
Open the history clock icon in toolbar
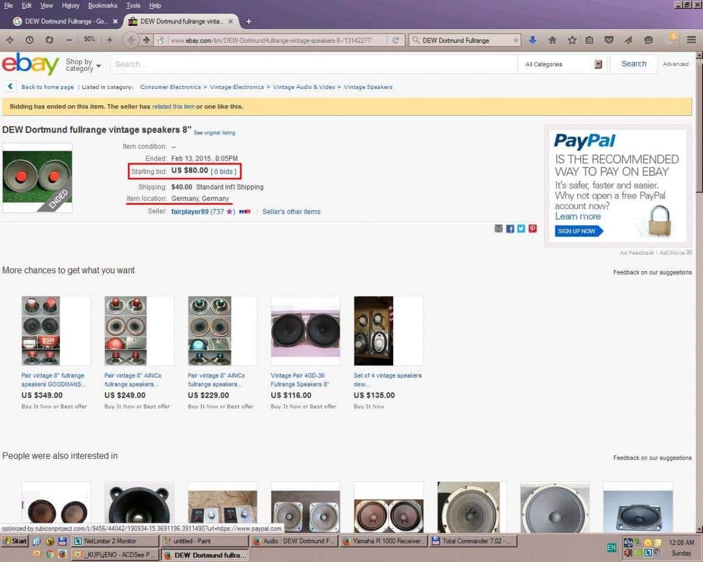(29, 40)
